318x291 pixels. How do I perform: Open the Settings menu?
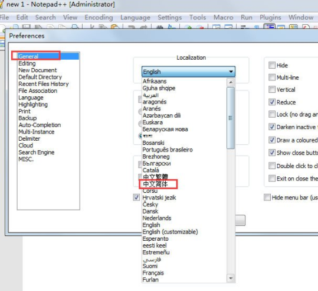point(170,17)
